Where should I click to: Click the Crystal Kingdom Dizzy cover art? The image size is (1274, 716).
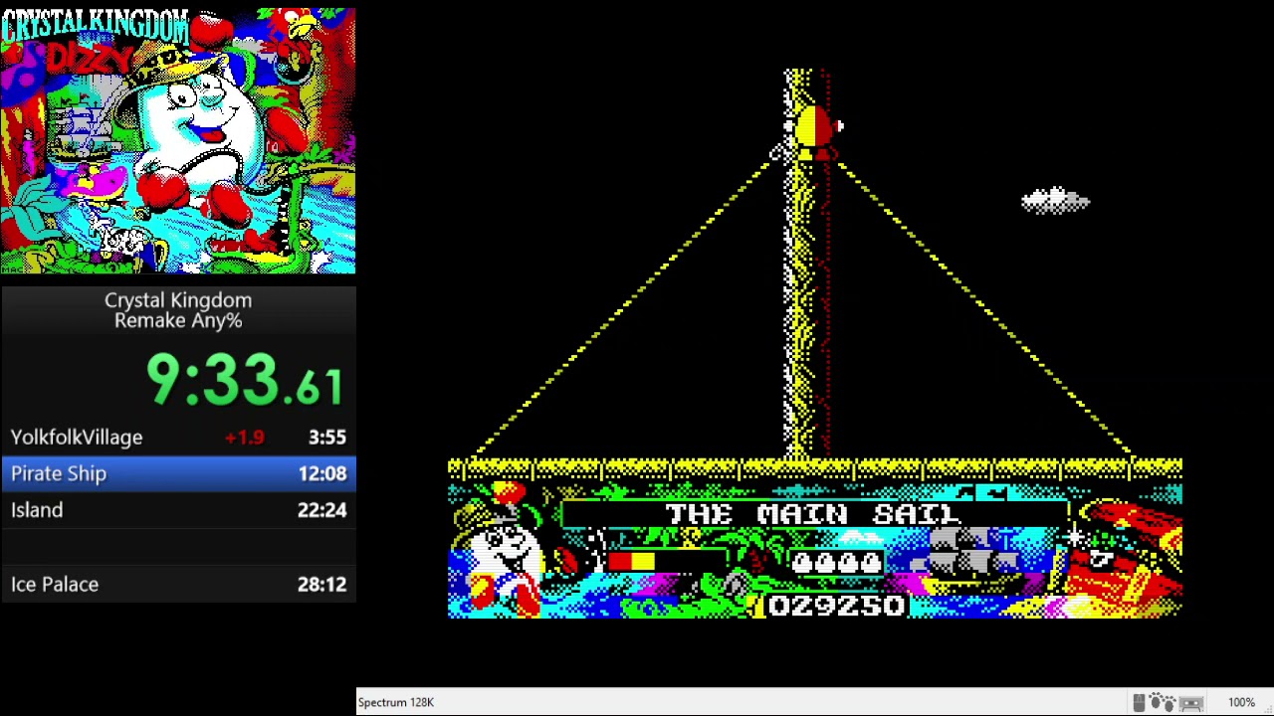tap(178, 140)
